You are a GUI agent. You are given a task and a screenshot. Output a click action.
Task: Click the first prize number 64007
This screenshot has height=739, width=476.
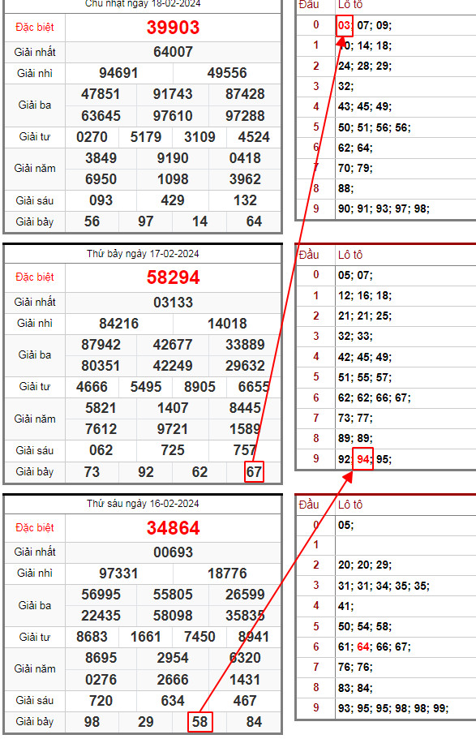coord(173,52)
